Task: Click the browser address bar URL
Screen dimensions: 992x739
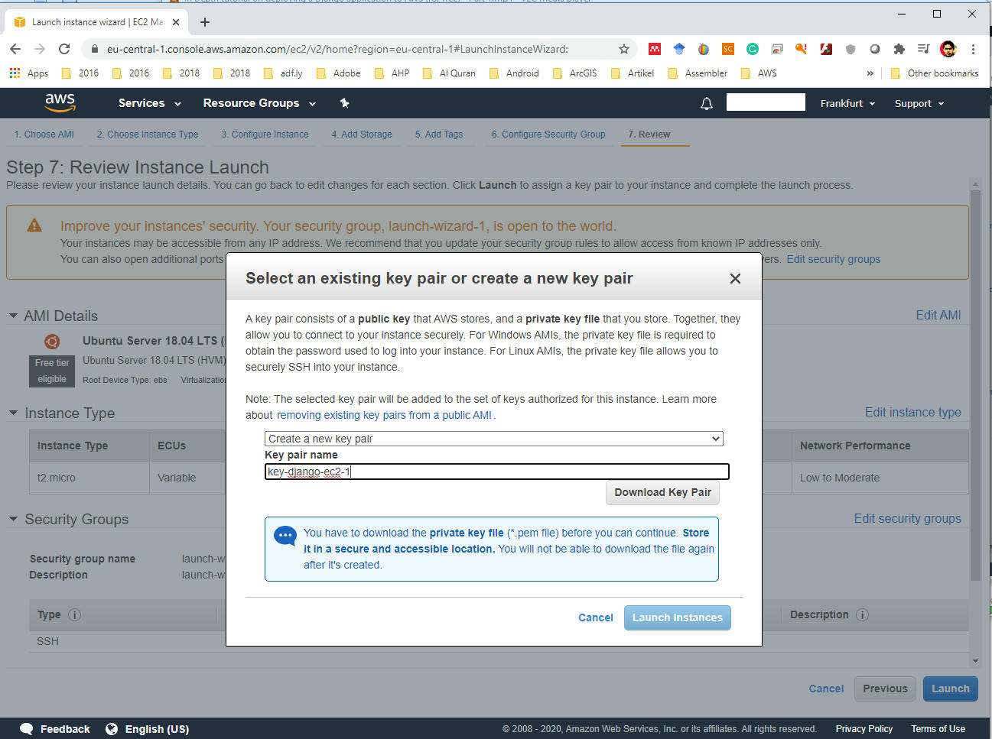Action: click(x=337, y=49)
